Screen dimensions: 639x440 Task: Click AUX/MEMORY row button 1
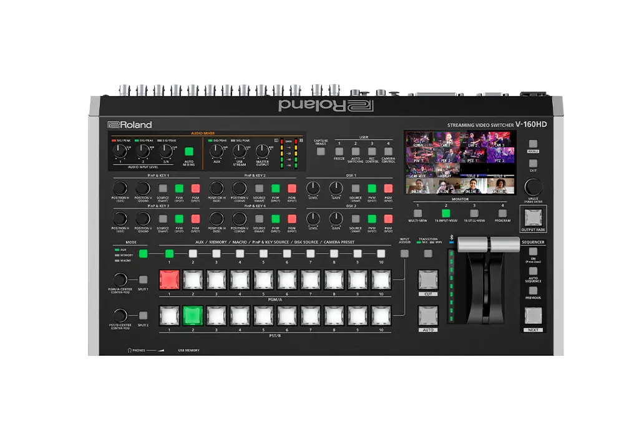click(169, 254)
